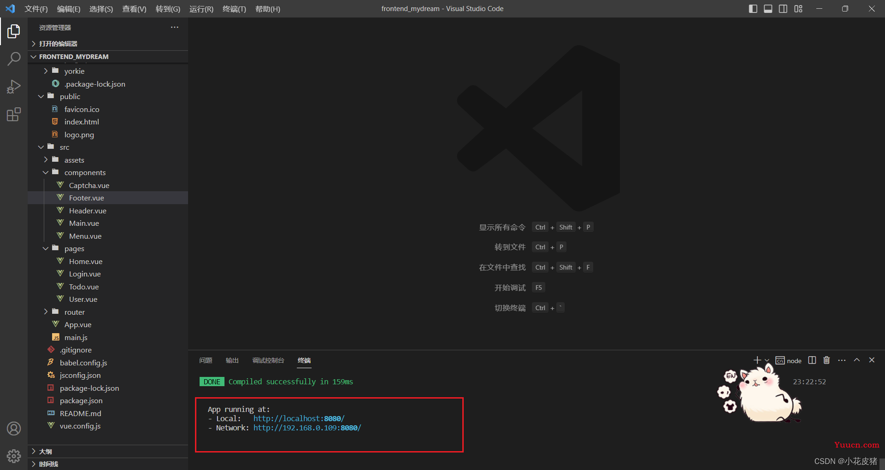The image size is (885, 470).
Task: Switch to the 调试控制台 panel tab
Action: pyautogui.click(x=268, y=360)
